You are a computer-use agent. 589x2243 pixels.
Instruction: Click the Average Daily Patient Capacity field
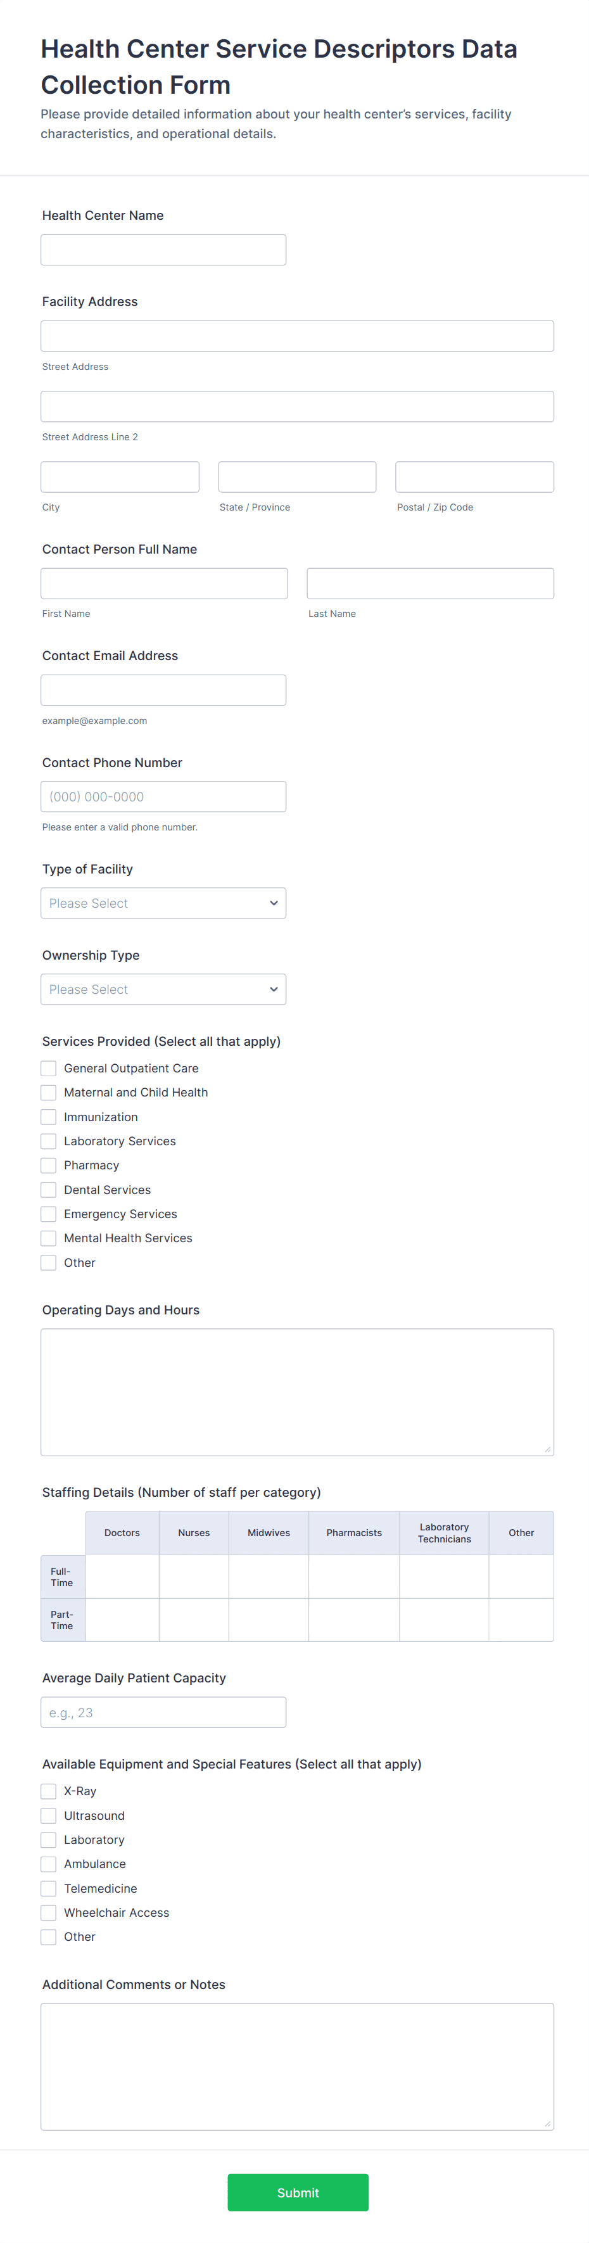(163, 1713)
